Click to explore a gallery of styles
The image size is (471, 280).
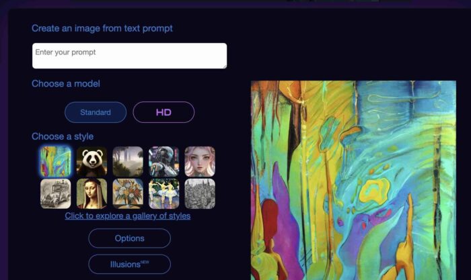pos(128,216)
